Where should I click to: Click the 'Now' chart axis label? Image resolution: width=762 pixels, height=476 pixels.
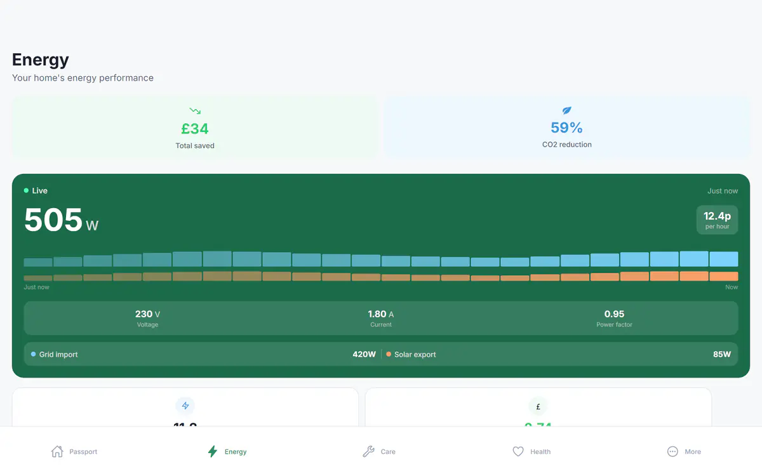click(732, 288)
